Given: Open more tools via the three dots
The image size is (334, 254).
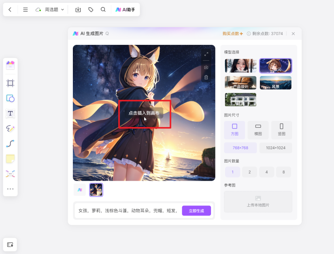Looking at the screenshot, I should [x=10, y=189].
